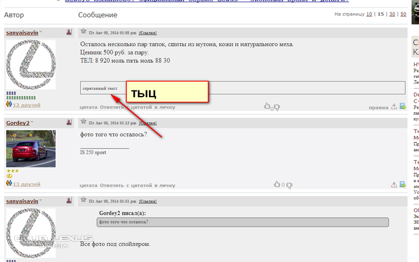Click the profile icon beside first sanyaisavin name
This screenshot has height=262, width=419.
pyautogui.click(x=69, y=32)
